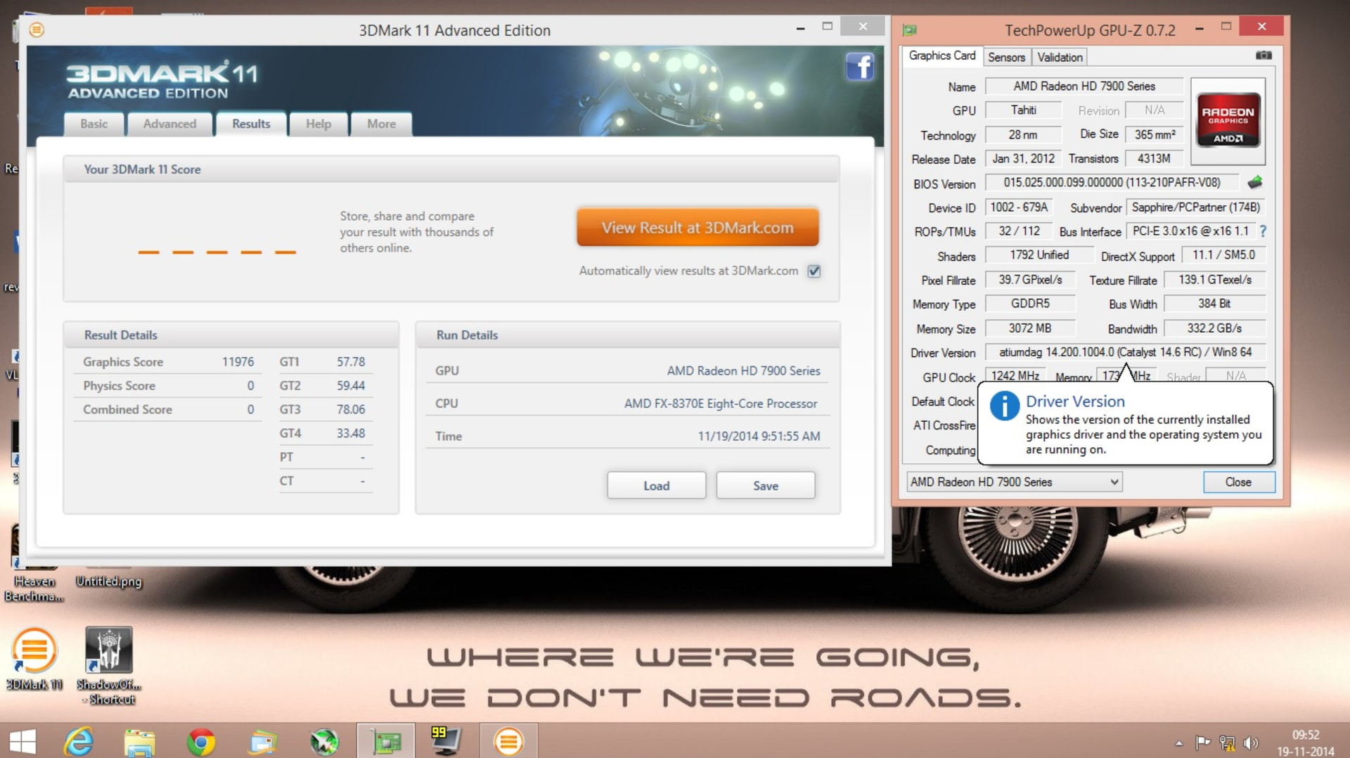Viewport: 1350px width, 758px height.
Task: Open the Validation tab in GPU-Z
Action: [x=1060, y=57]
